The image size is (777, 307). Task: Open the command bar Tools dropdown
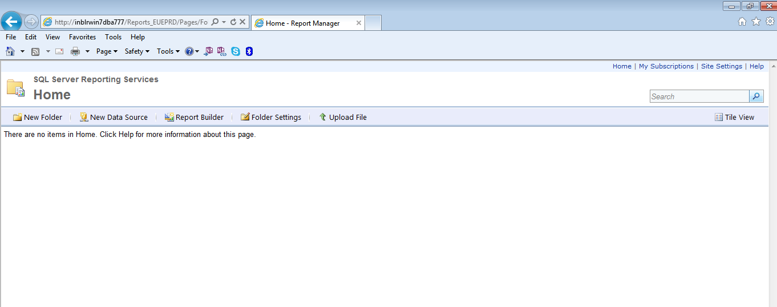pyautogui.click(x=168, y=51)
